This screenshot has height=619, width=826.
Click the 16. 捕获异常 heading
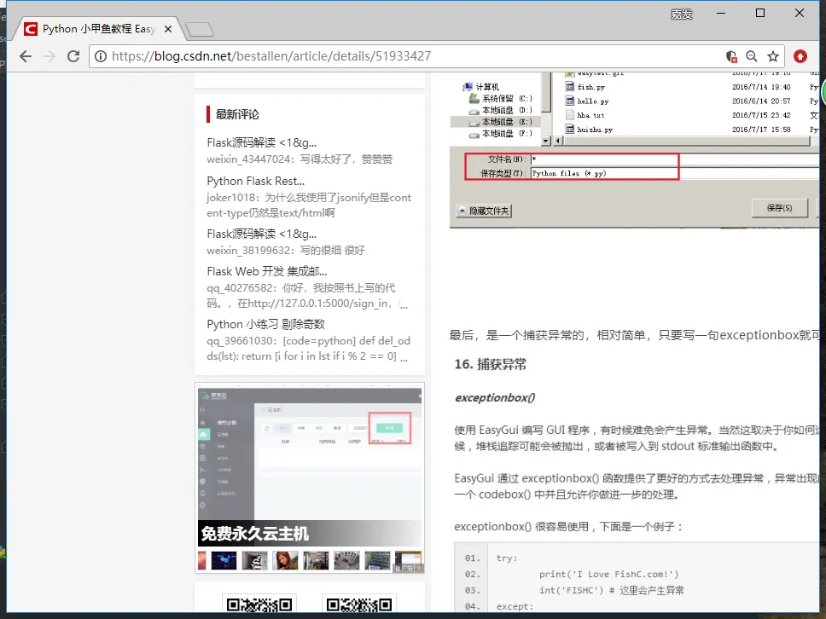coord(490,364)
